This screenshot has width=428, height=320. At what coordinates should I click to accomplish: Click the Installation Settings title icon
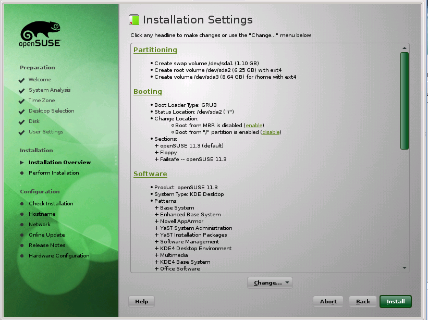[134, 20]
